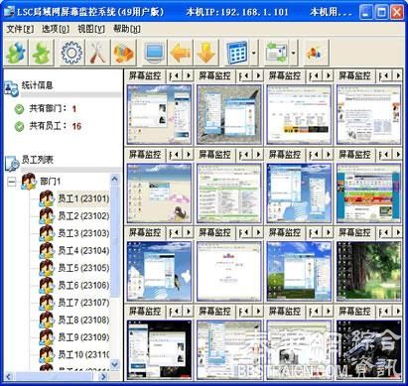Viewport: 408px width, 386px height.
Task: Click the blue monitor screen toolbar icon
Action: coord(155,53)
